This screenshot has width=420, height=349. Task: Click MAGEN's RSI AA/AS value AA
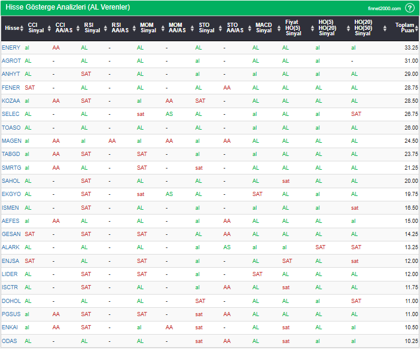pos(112,141)
